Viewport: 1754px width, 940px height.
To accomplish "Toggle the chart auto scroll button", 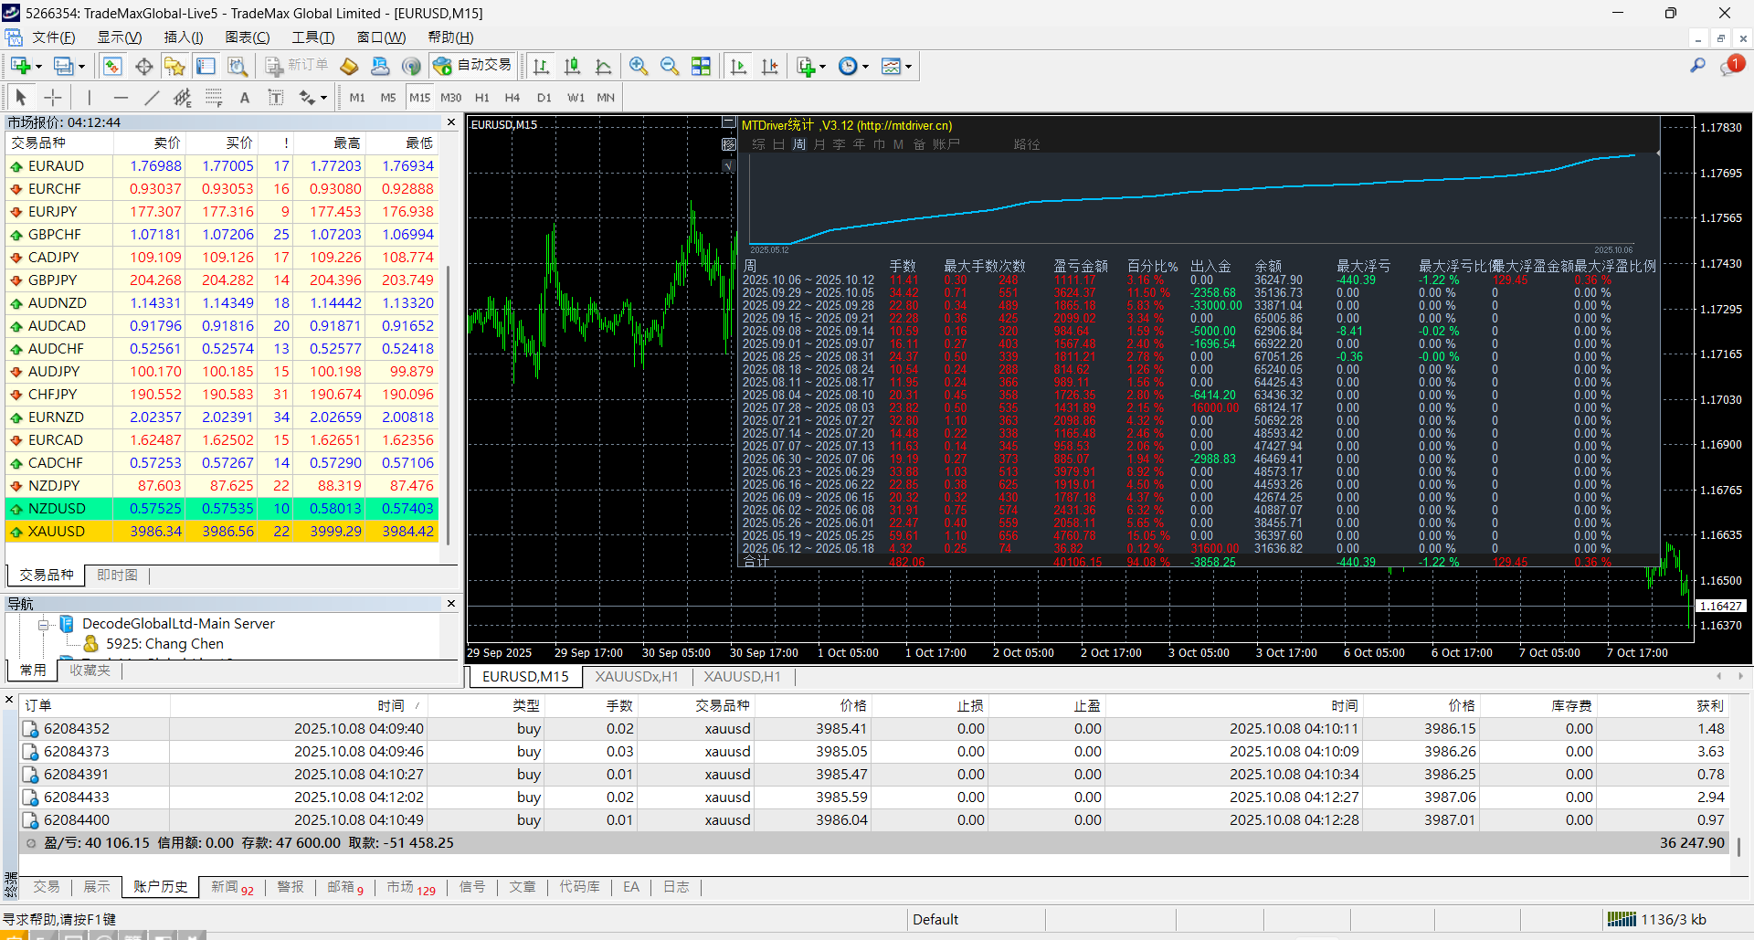I will coord(739,66).
